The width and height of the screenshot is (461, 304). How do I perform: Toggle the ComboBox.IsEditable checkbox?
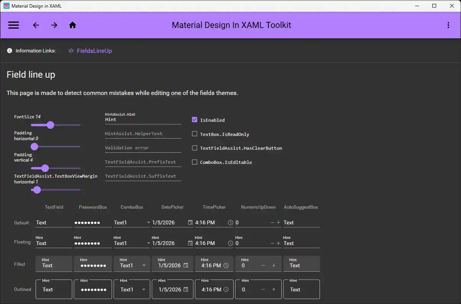click(195, 162)
